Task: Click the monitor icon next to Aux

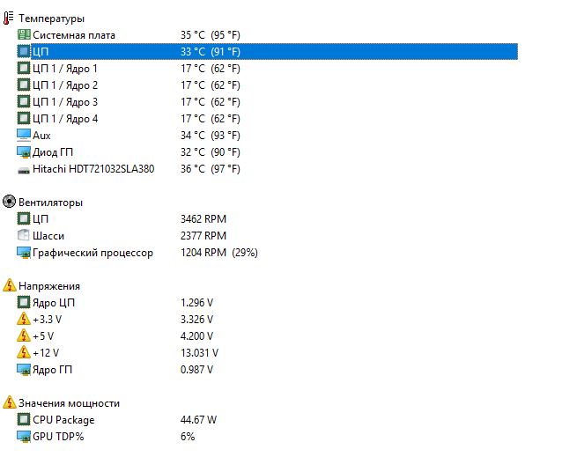Action: point(24,136)
